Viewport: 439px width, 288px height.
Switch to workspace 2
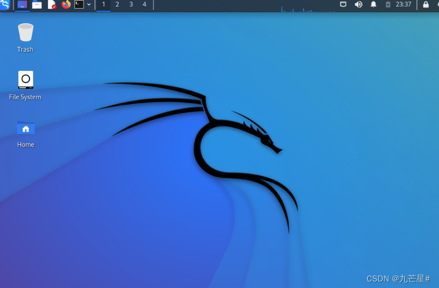(118, 4)
